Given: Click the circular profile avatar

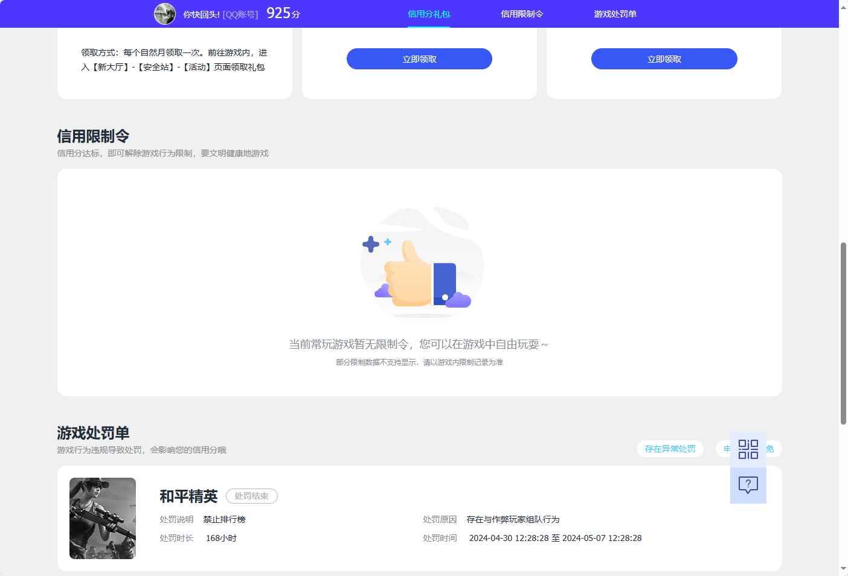Looking at the screenshot, I should click(x=164, y=13).
